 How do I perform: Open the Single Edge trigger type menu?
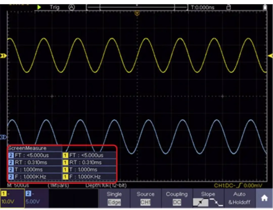[114, 198]
